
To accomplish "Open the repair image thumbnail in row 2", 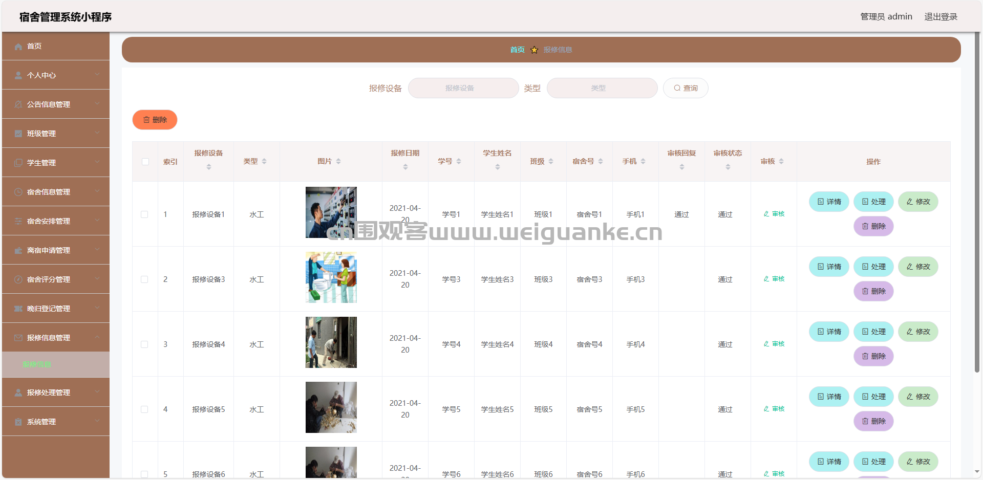I will point(331,277).
